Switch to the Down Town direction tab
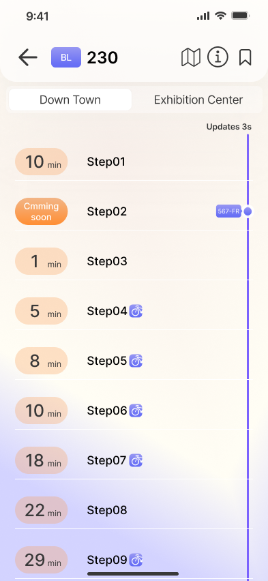Image resolution: width=268 pixels, height=581 pixels. pos(70,100)
